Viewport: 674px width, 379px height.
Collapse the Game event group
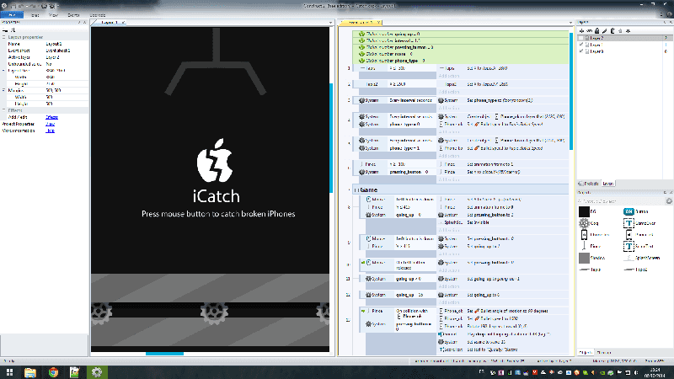356,190
